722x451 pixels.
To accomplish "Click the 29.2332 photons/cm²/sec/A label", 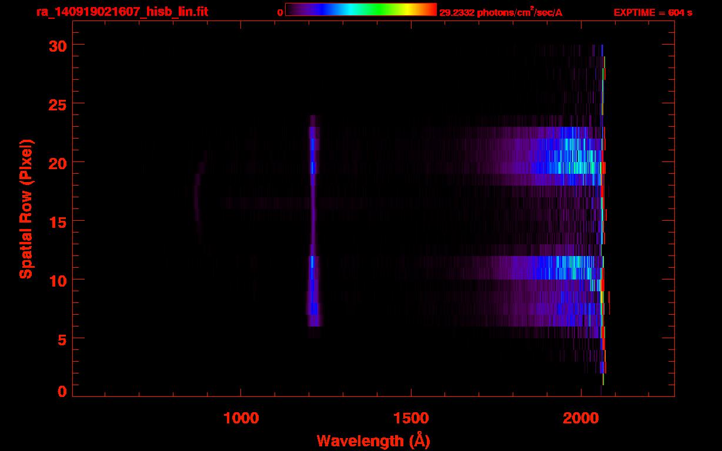I will [x=501, y=12].
